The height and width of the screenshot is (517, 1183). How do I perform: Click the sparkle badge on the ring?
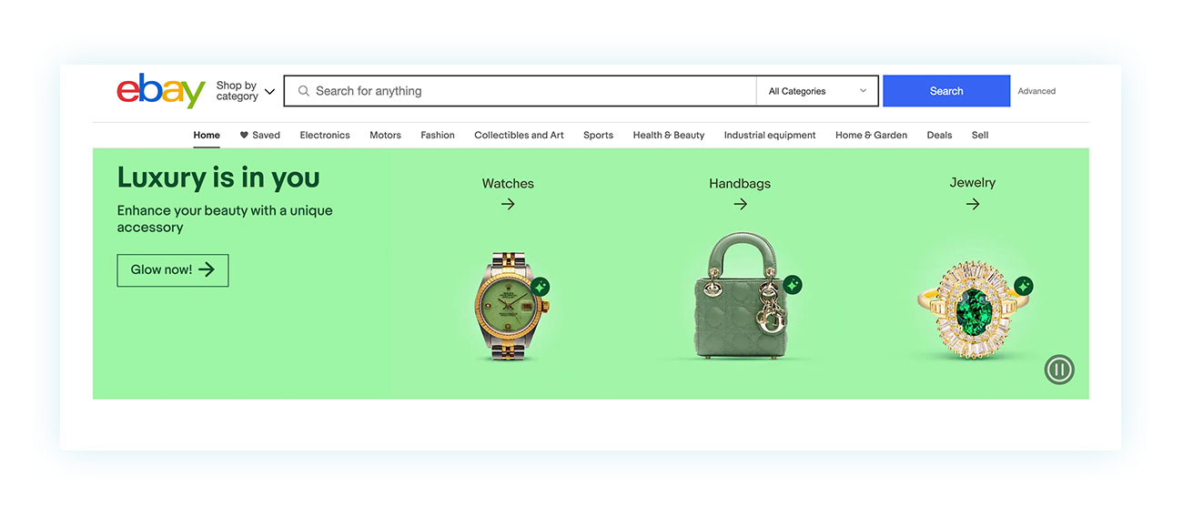coord(1024,287)
